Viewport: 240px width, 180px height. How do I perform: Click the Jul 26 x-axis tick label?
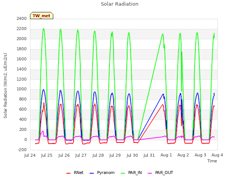pos(64,155)
